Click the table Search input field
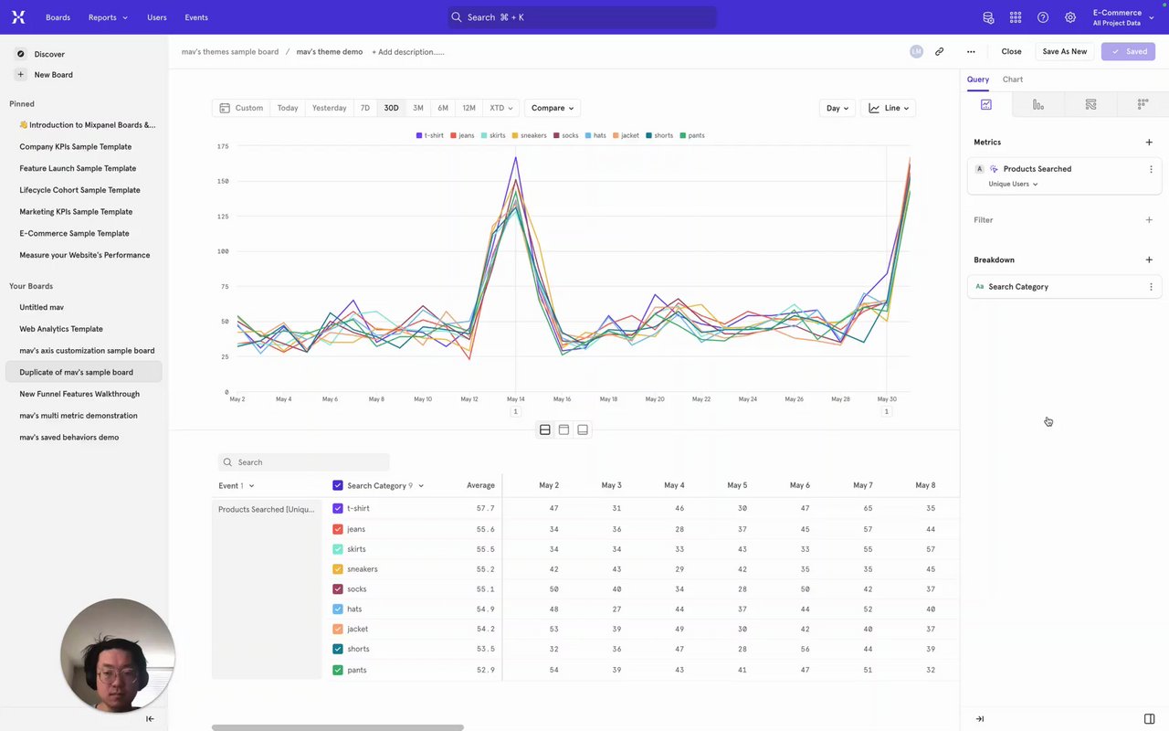Image resolution: width=1169 pixels, height=731 pixels. pyautogui.click(x=304, y=462)
